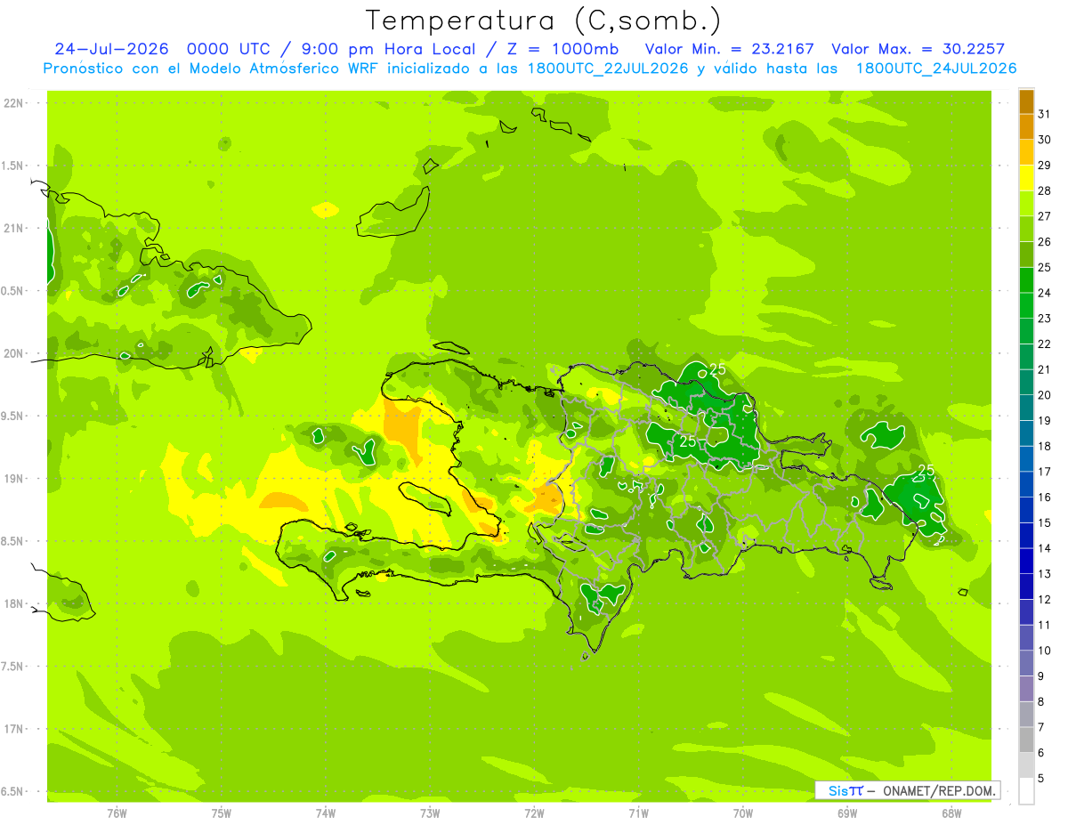Image resolution: width=1068 pixels, height=825 pixels.
Task: Click the title 'Temperatura (C,somb.)'
Action: point(543,20)
